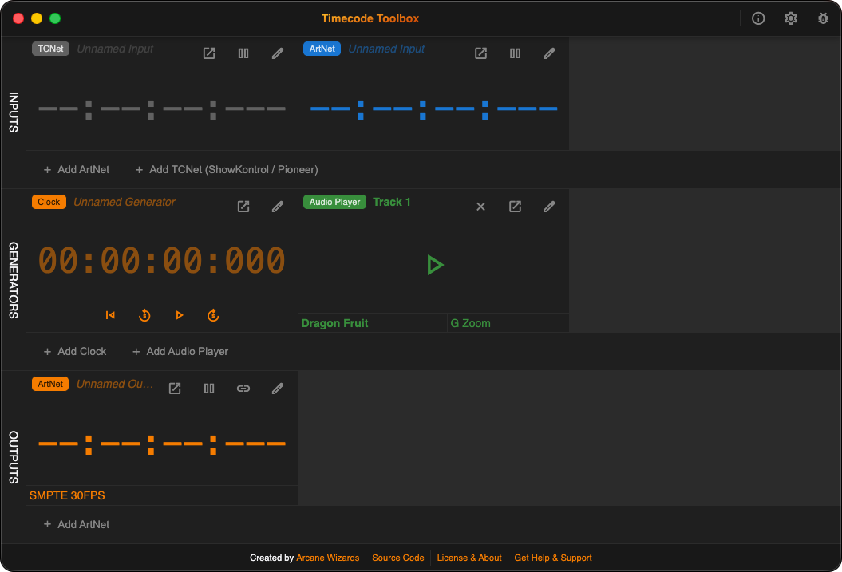
Task: Edit the TCNet input settings
Action: (278, 53)
